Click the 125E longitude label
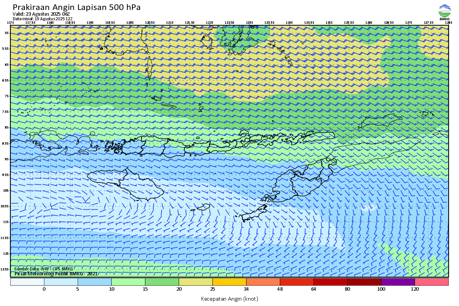 329,23
